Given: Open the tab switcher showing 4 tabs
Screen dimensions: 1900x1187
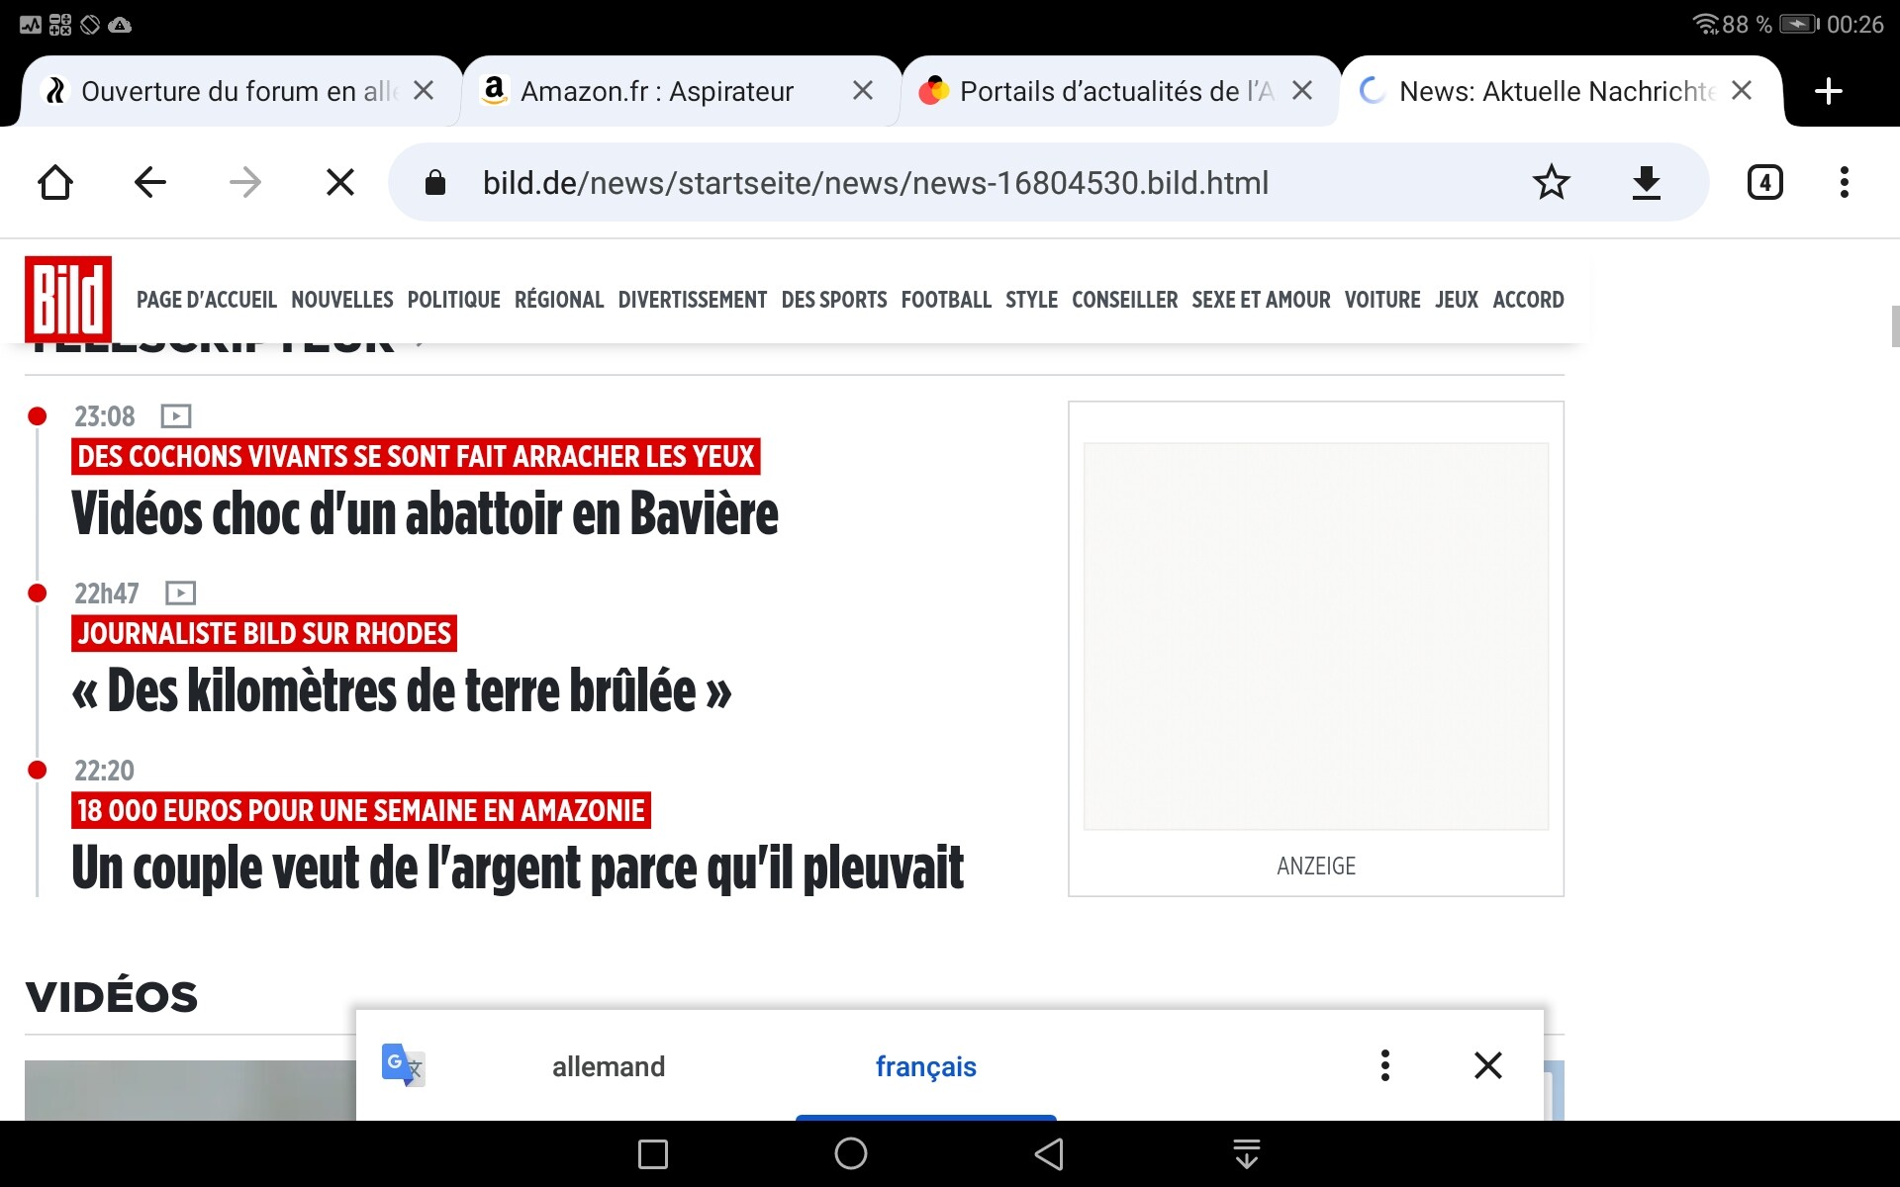Looking at the screenshot, I should [1764, 182].
